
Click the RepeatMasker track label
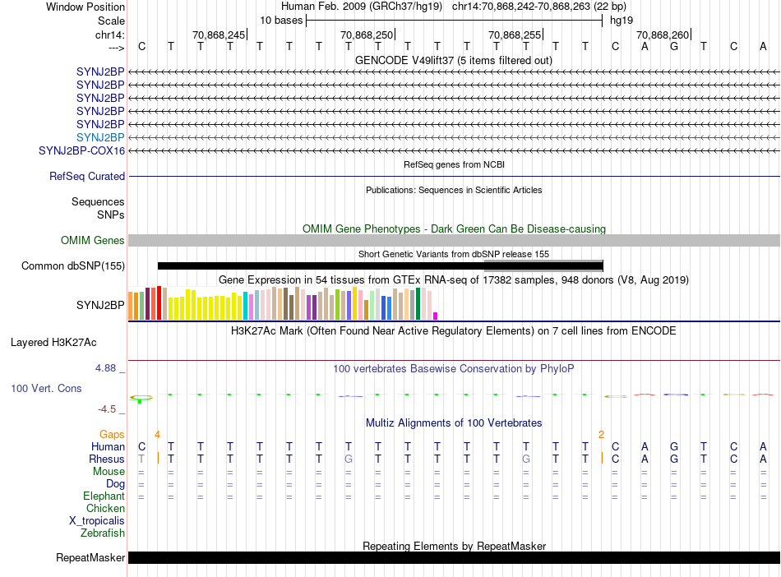(x=90, y=558)
